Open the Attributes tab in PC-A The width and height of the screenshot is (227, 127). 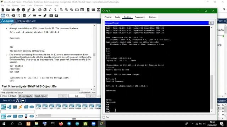click(153, 17)
